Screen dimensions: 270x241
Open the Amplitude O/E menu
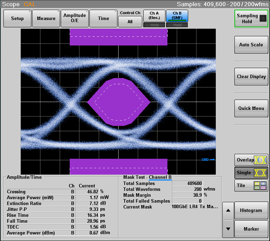point(75,19)
